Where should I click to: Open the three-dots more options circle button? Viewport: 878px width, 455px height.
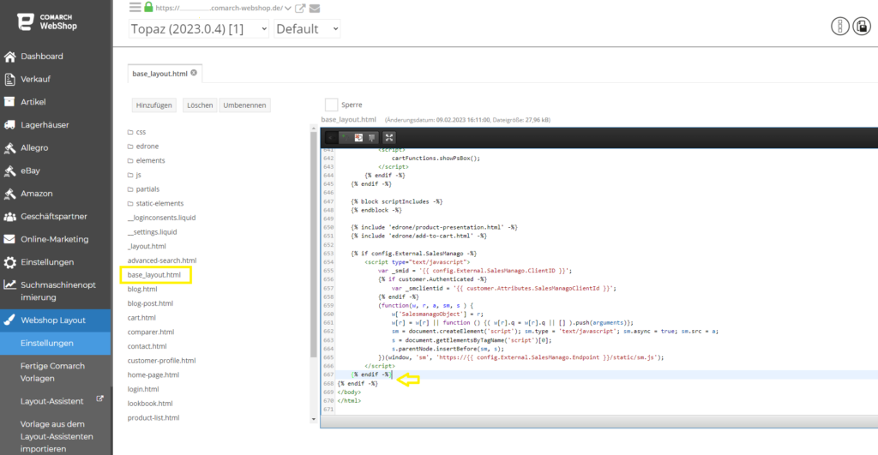tap(840, 26)
